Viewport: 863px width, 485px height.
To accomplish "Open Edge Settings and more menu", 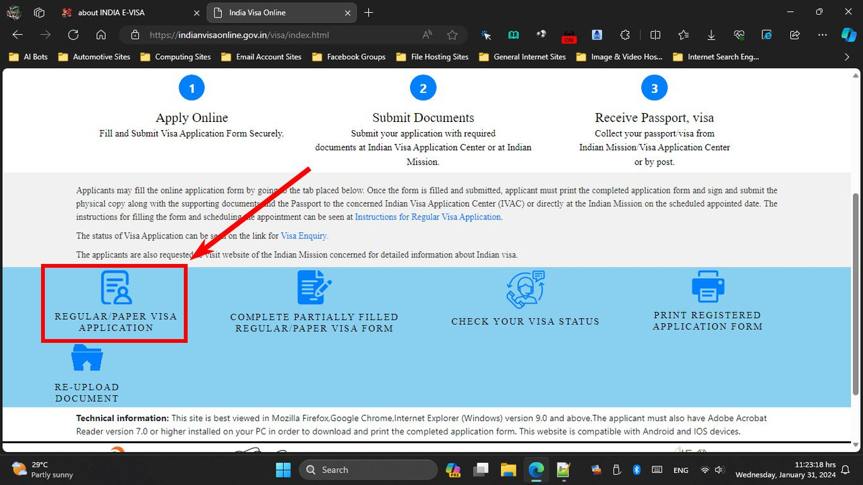I will [822, 35].
